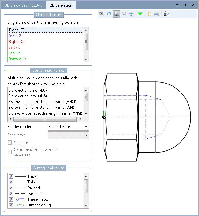Uncheck the Thick line visibility checkbox
The width and height of the screenshot is (199, 216).
click(11, 176)
